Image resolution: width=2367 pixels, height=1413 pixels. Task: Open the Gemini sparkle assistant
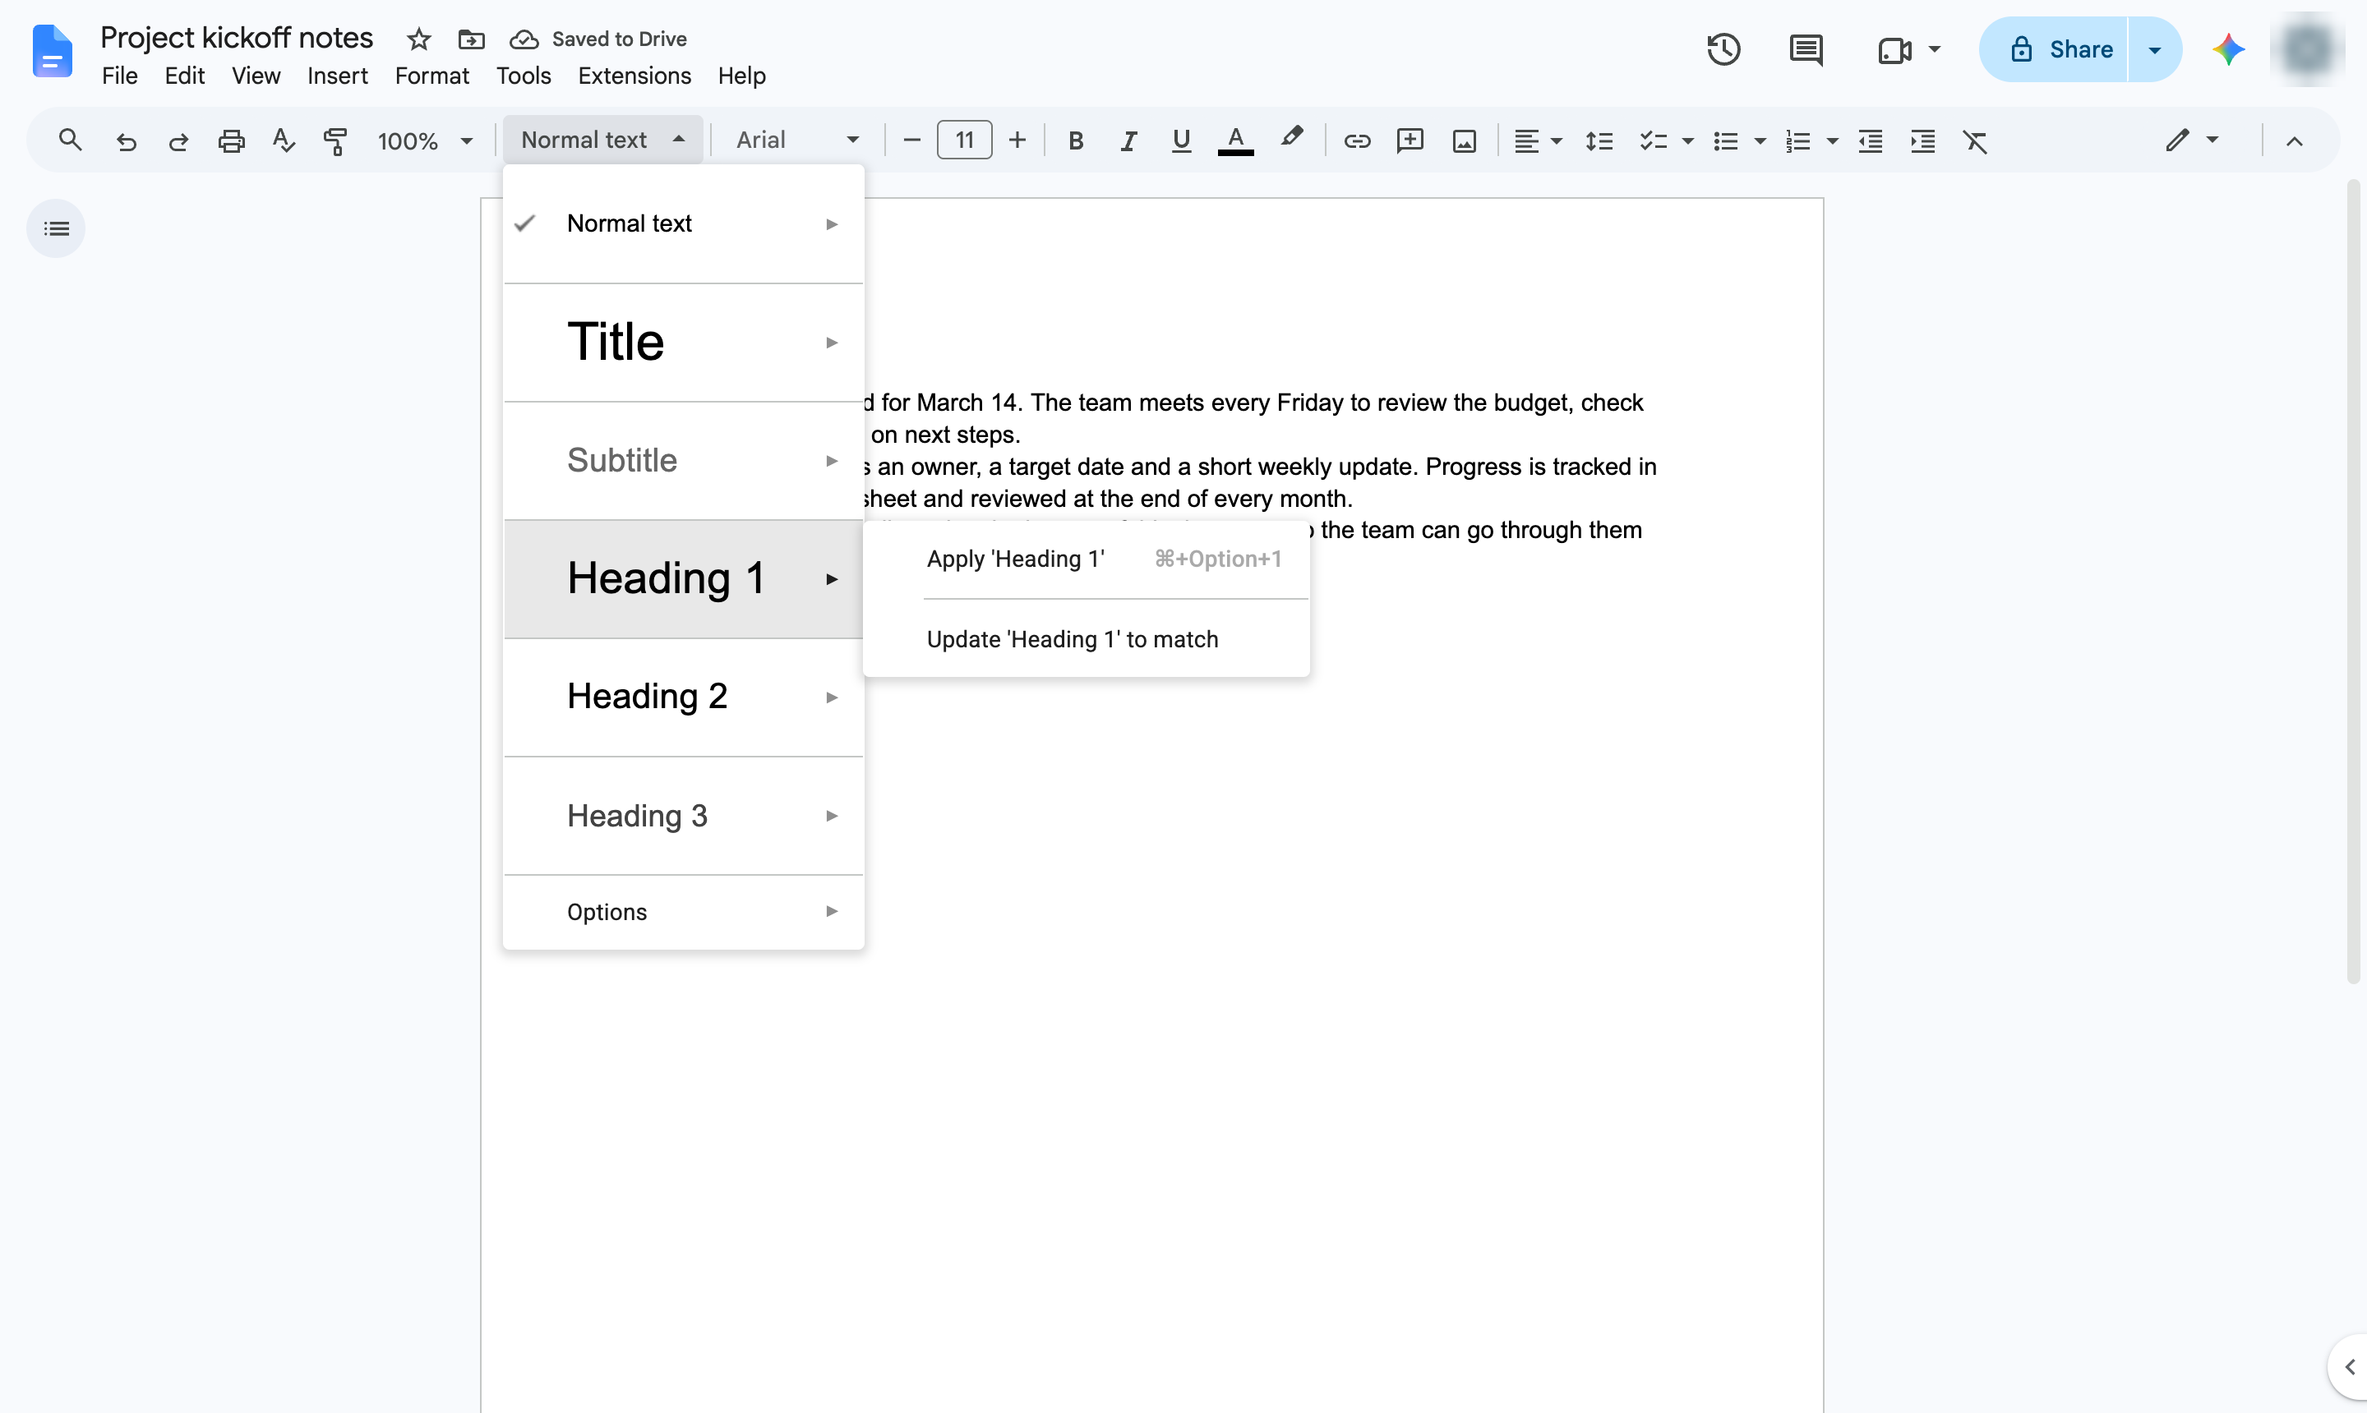(2229, 49)
